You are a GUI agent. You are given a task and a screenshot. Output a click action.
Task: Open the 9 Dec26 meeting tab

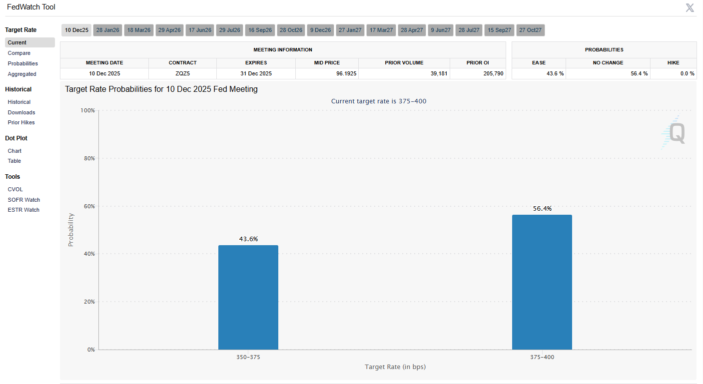click(320, 30)
